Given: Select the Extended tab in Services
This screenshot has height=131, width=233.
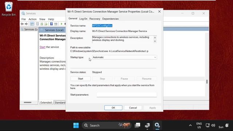Looking at the screenshot, I should pyautogui.click(x=46, y=103).
